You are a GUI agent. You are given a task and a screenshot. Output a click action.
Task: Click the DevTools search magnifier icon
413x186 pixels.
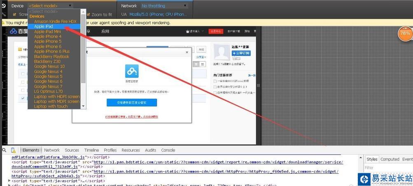click(4, 150)
